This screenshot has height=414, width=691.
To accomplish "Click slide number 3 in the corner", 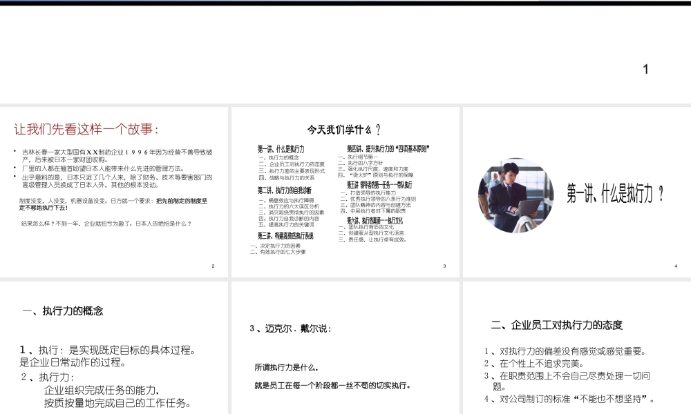I will (x=444, y=266).
